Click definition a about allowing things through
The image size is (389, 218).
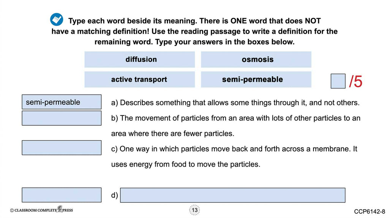(235, 103)
